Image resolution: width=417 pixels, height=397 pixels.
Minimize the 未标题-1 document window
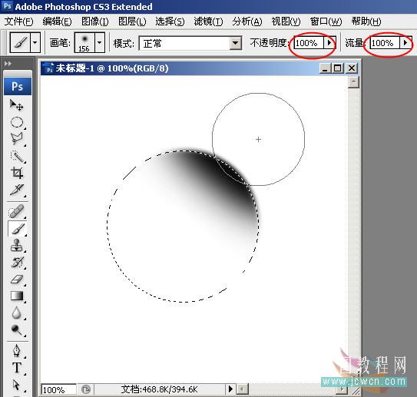point(325,68)
